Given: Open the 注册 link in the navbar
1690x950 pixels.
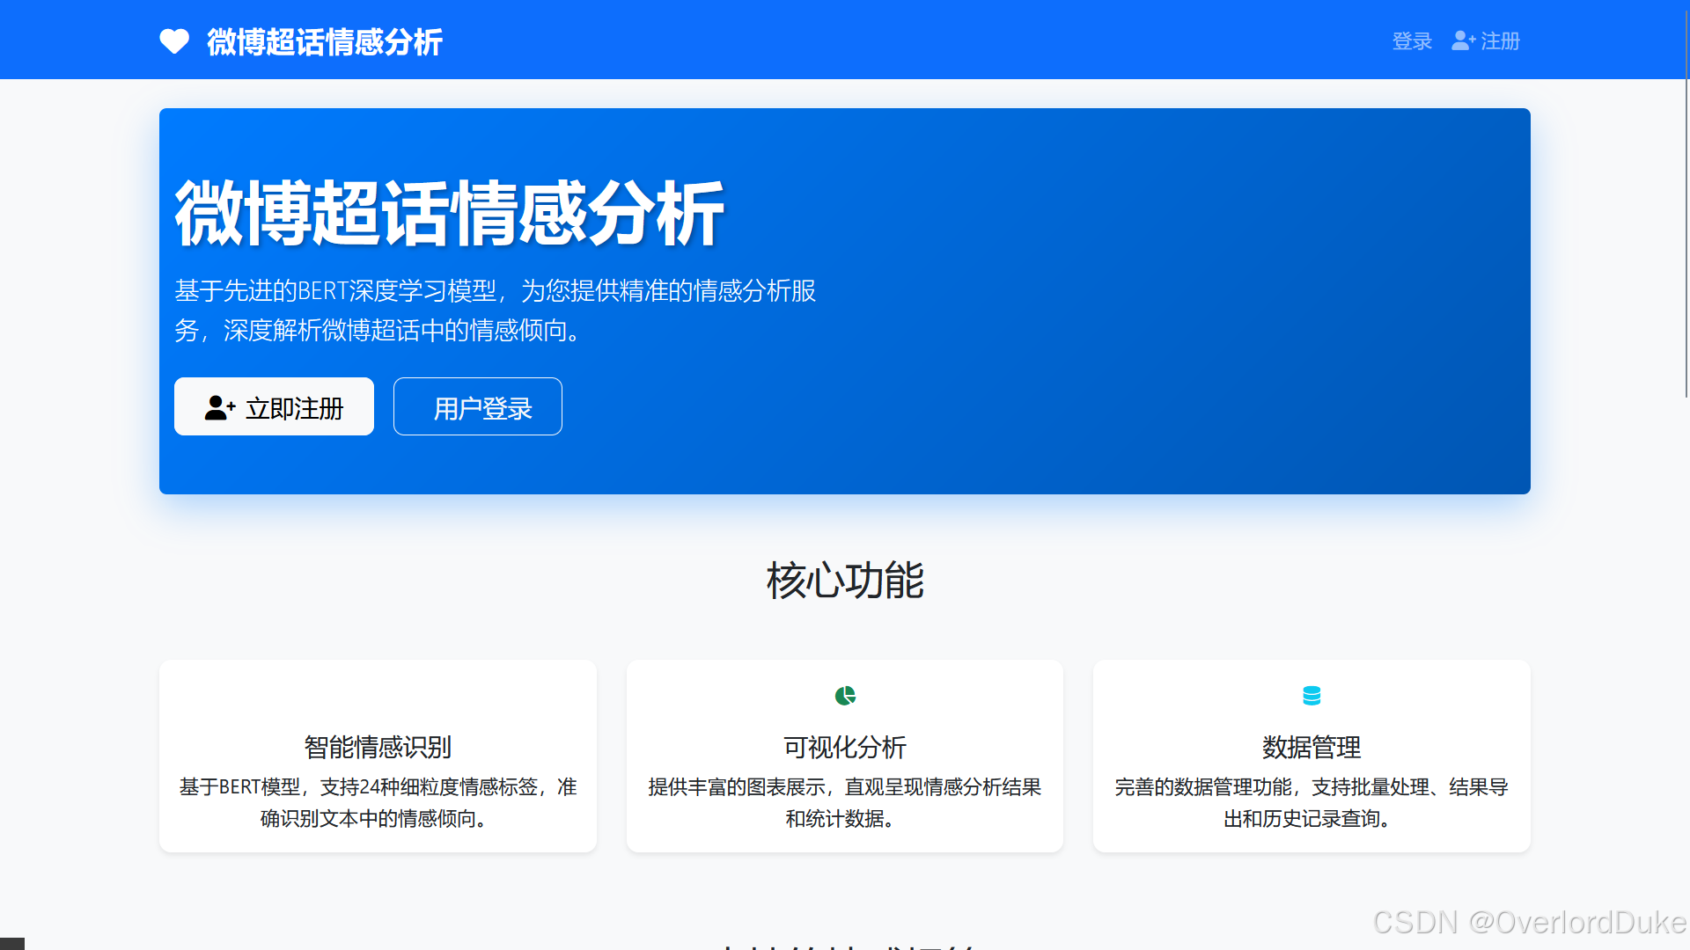Looking at the screenshot, I should point(1486,41).
